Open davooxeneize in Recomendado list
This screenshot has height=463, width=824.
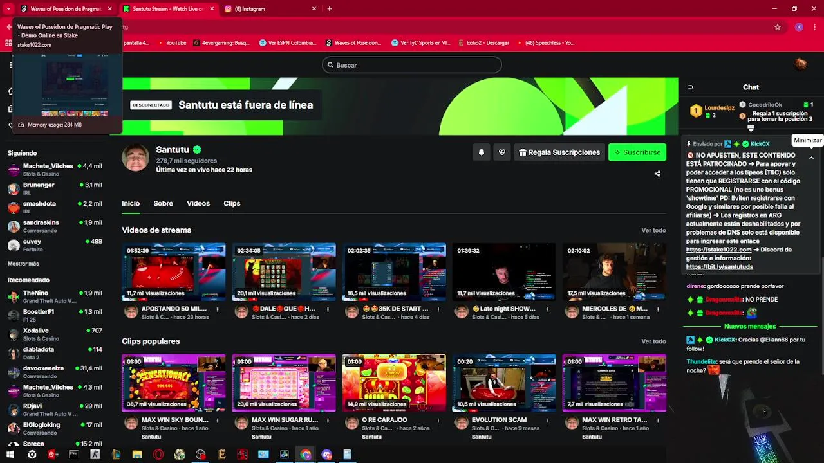[x=55, y=372]
